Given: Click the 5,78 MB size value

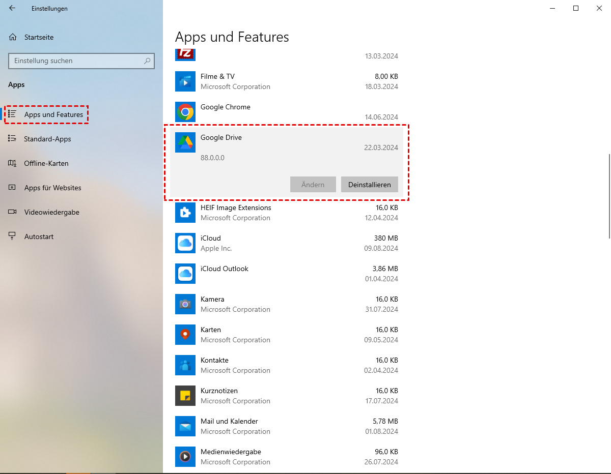Looking at the screenshot, I should click(x=385, y=421).
